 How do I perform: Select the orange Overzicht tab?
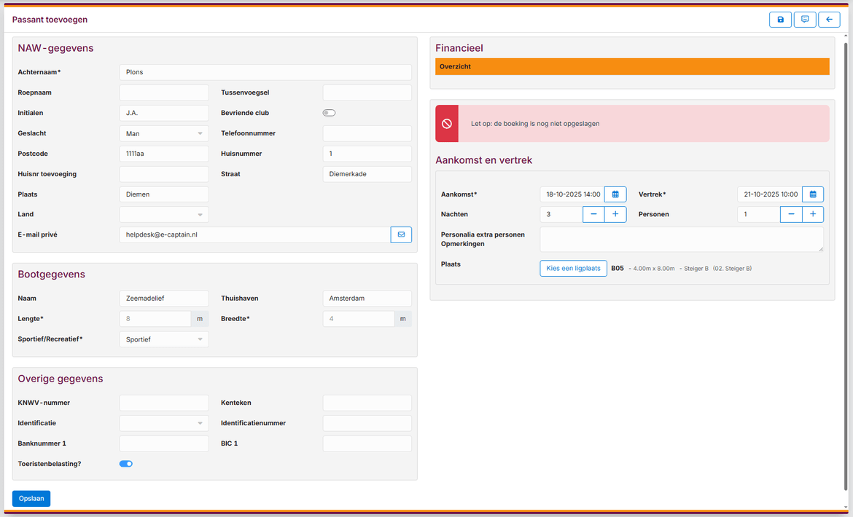pos(632,66)
